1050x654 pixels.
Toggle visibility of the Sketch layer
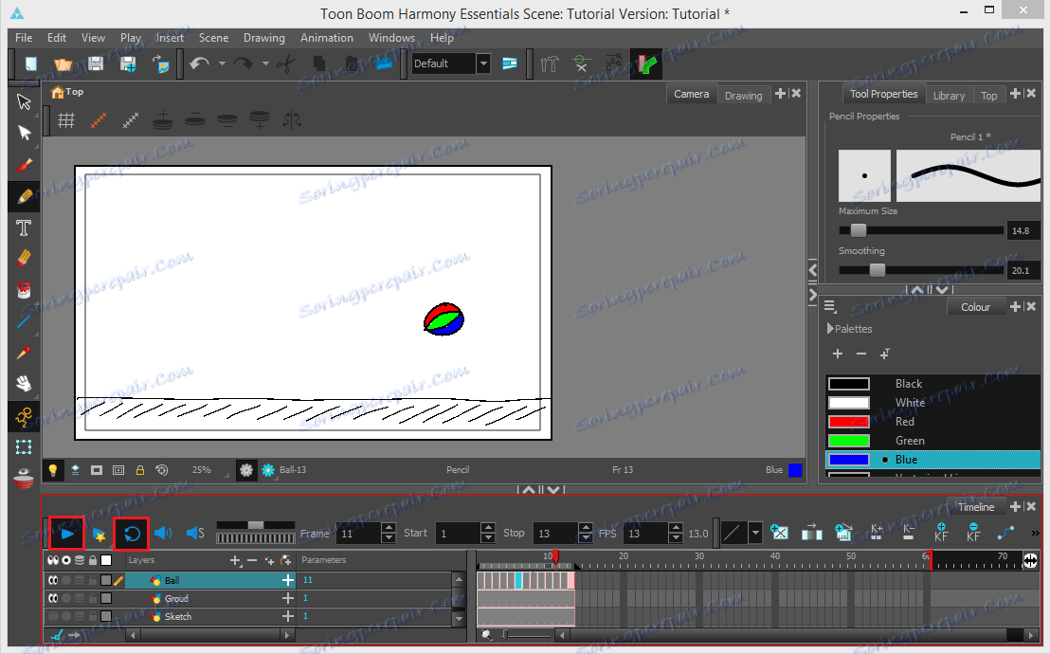(53, 617)
